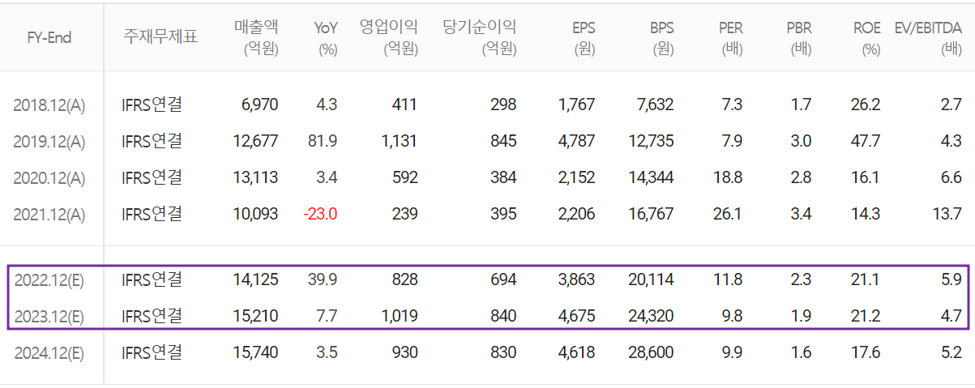The image size is (975, 388).
Task: Click operating profit value 411
Action: (x=404, y=104)
